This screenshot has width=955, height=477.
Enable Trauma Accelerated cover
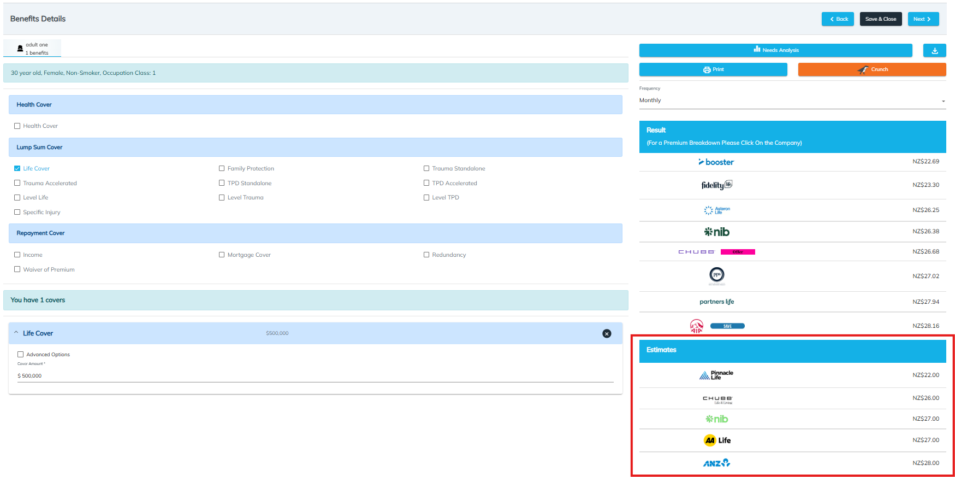coord(17,183)
